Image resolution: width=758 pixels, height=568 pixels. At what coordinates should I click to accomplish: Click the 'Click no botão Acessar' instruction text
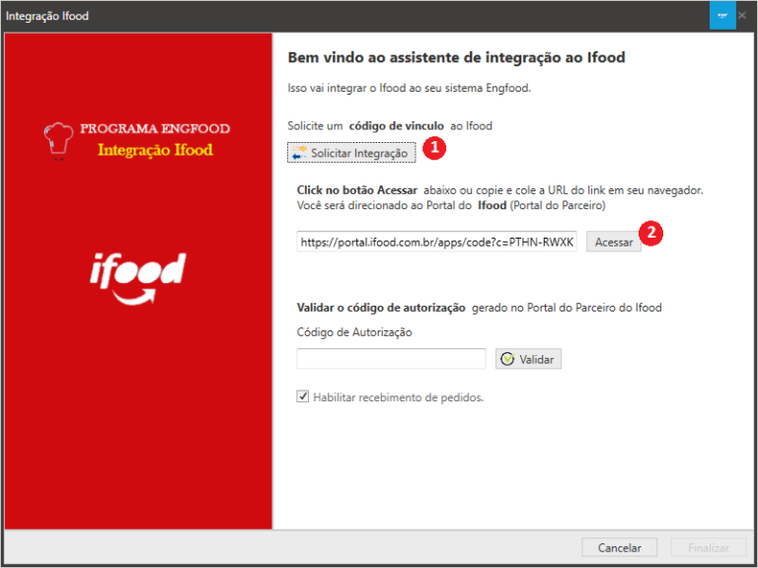click(x=356, y=190)
